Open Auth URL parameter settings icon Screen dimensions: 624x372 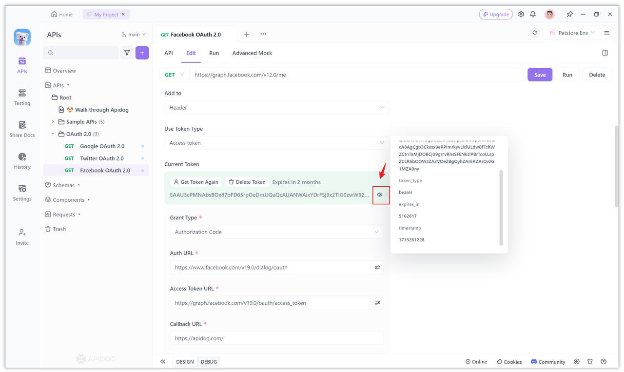point(377,267)
